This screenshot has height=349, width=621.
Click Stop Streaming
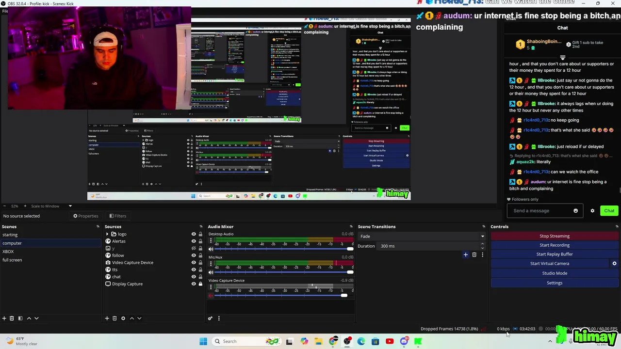point(555,236)
